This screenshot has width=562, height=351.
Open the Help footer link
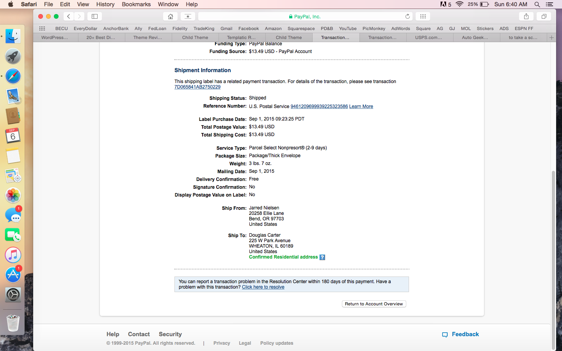113,334
